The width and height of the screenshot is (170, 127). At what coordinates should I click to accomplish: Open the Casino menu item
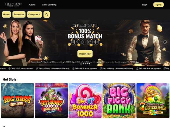[x=32, y=5]
